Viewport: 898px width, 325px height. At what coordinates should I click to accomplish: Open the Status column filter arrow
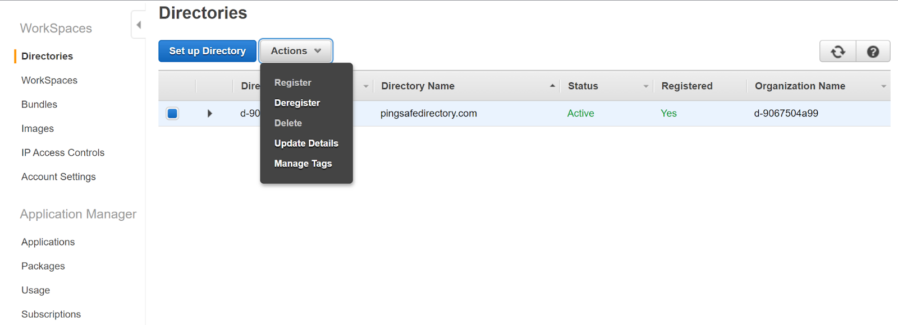645,86
